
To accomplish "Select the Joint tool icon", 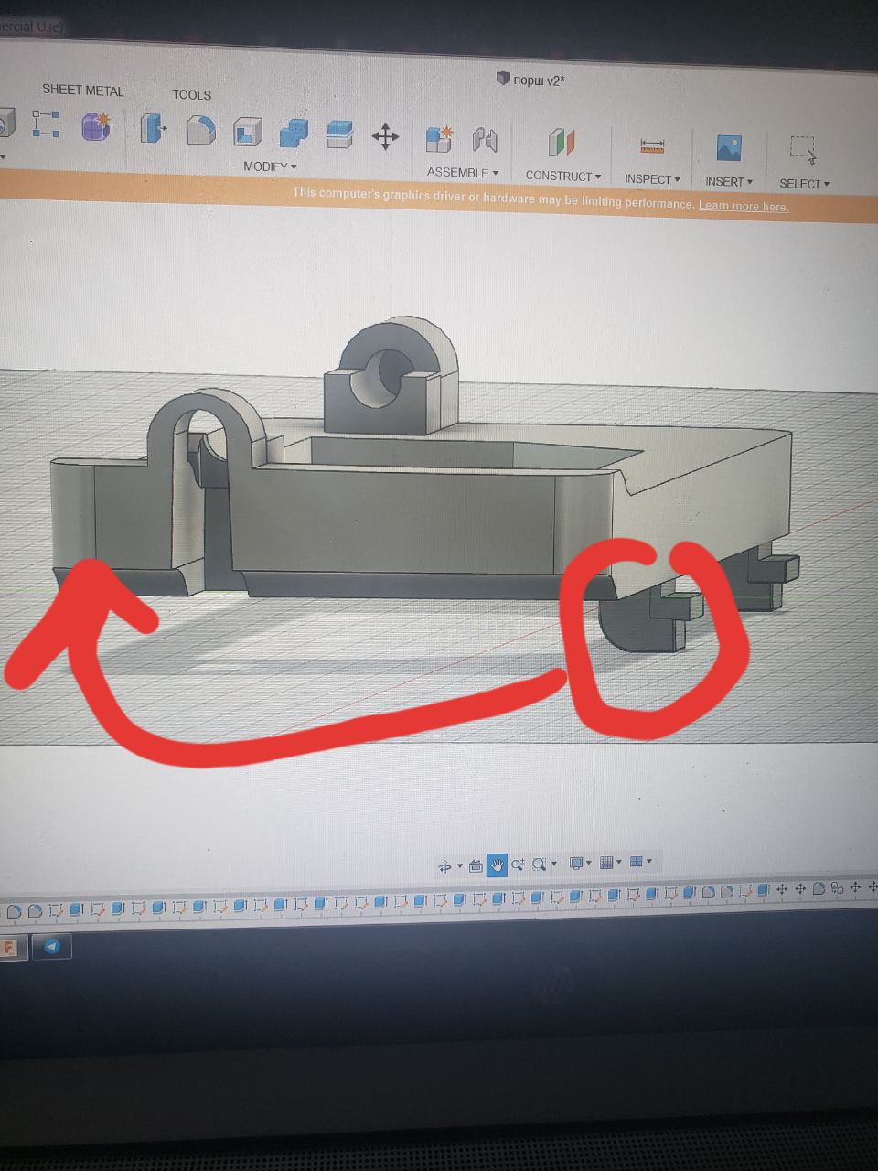I will 485,140.
